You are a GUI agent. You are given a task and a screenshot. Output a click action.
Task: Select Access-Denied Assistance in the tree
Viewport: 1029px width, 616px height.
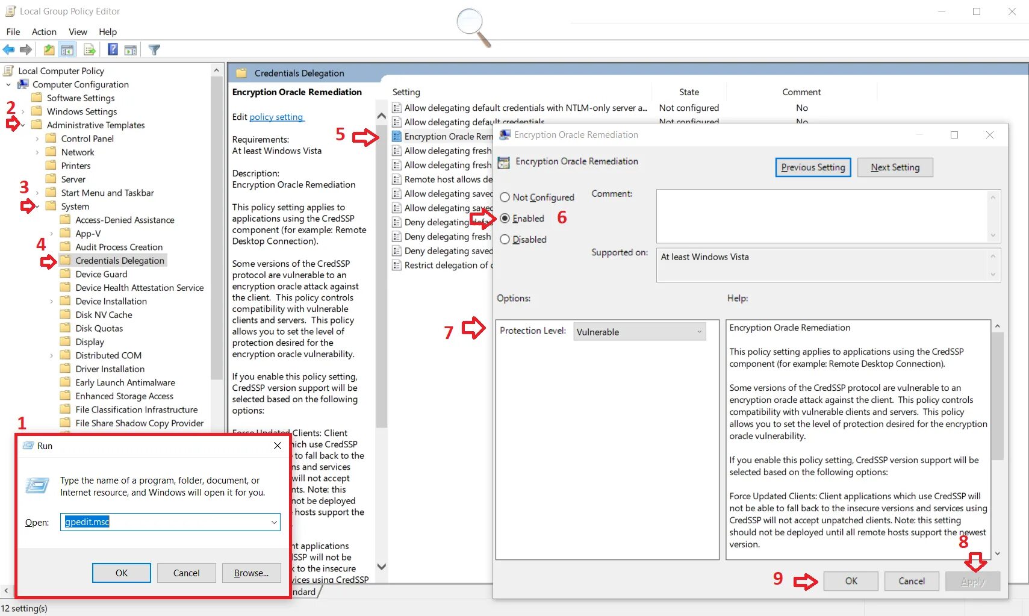pyautogui.click(x=125, y=220)
